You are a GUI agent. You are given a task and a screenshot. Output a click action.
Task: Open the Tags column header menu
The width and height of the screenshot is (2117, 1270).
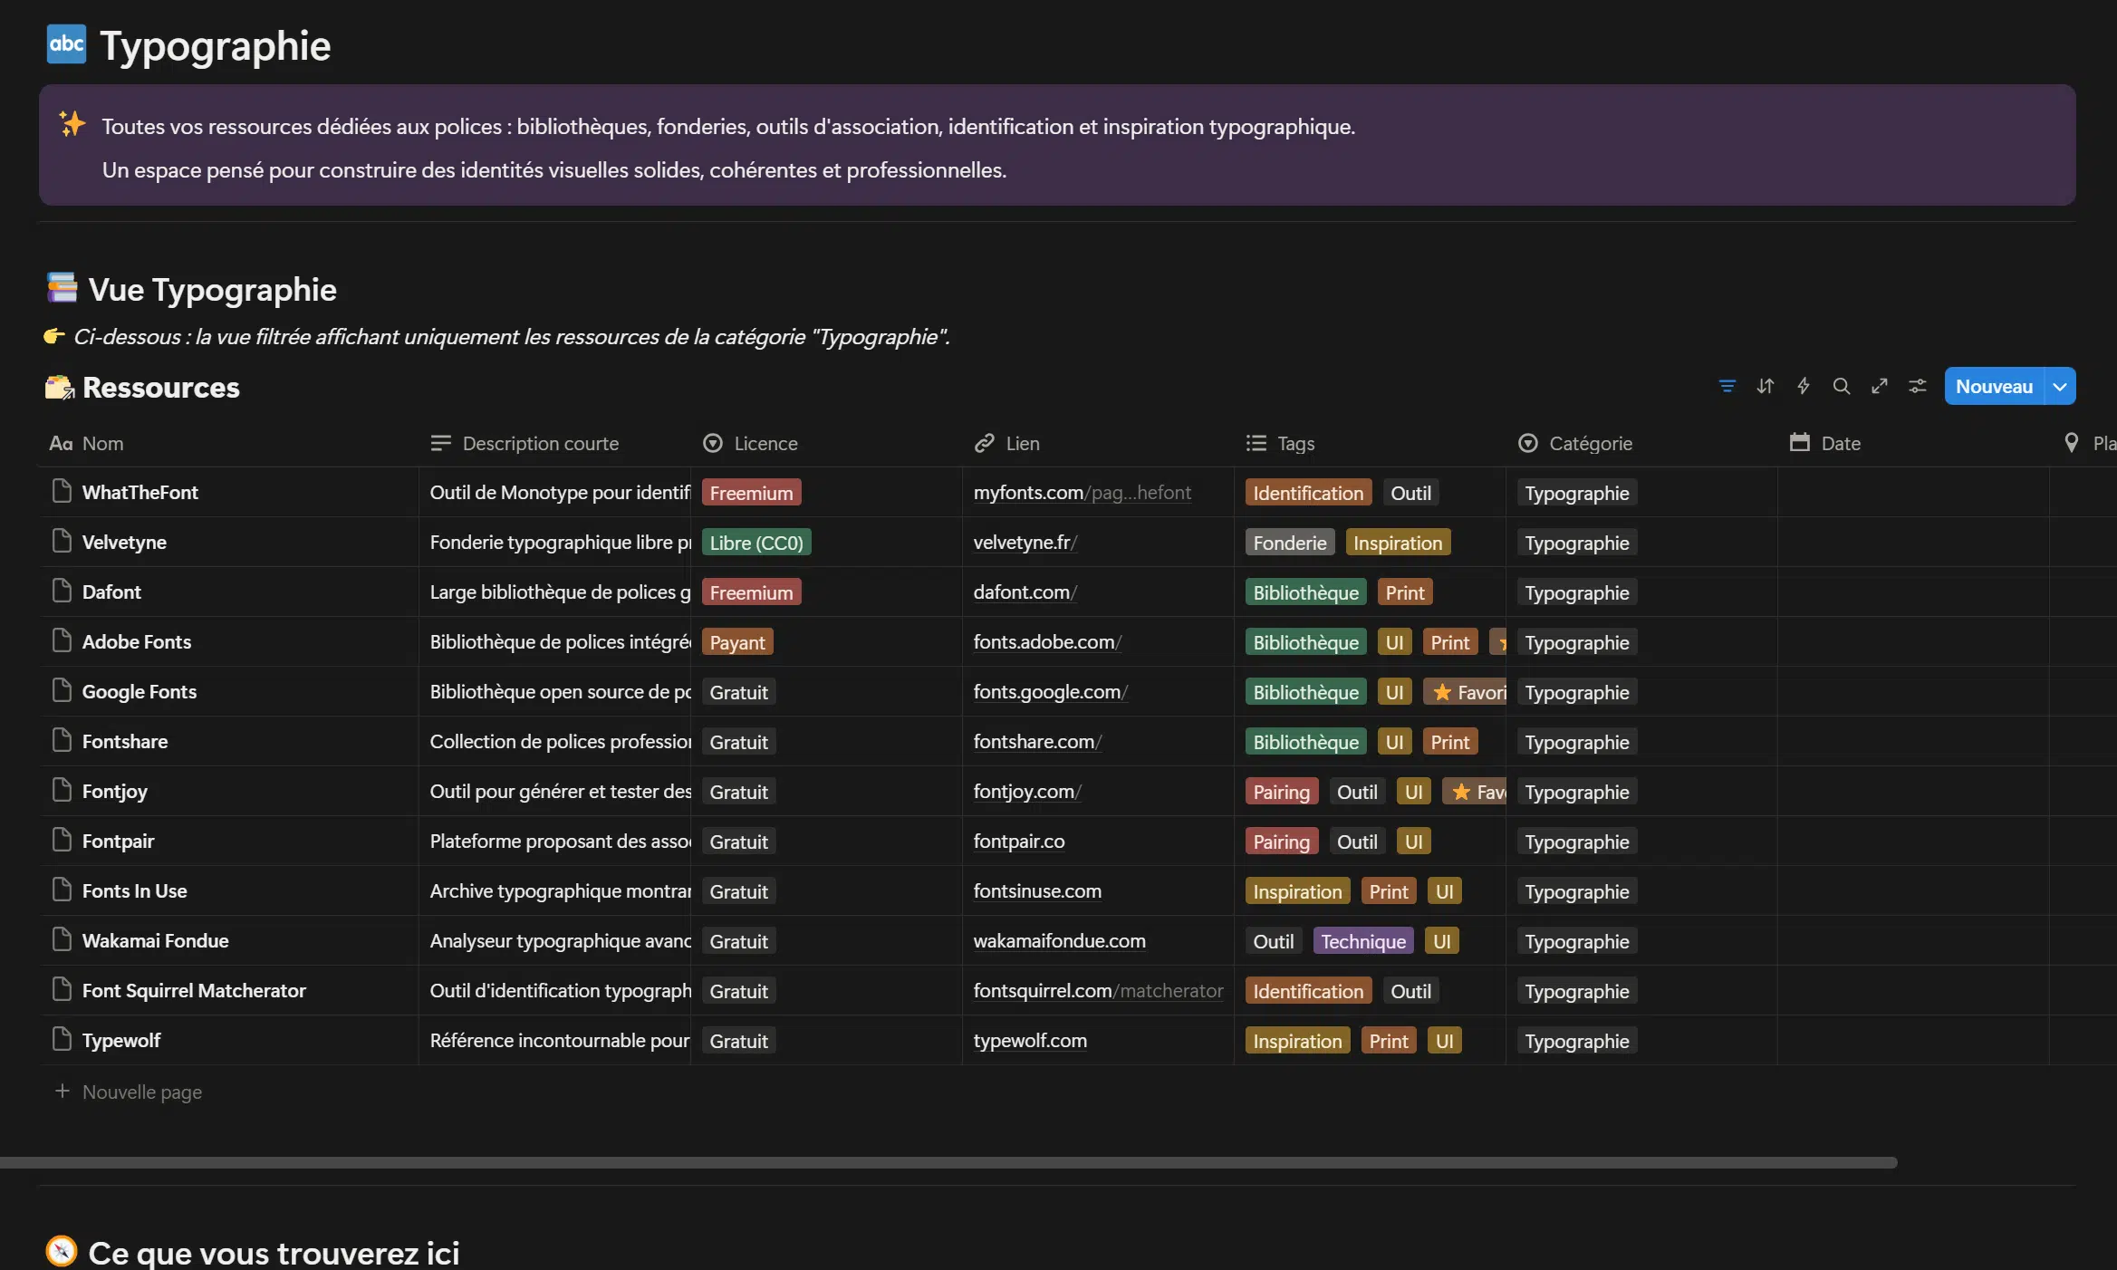[x=1294, y=443]
